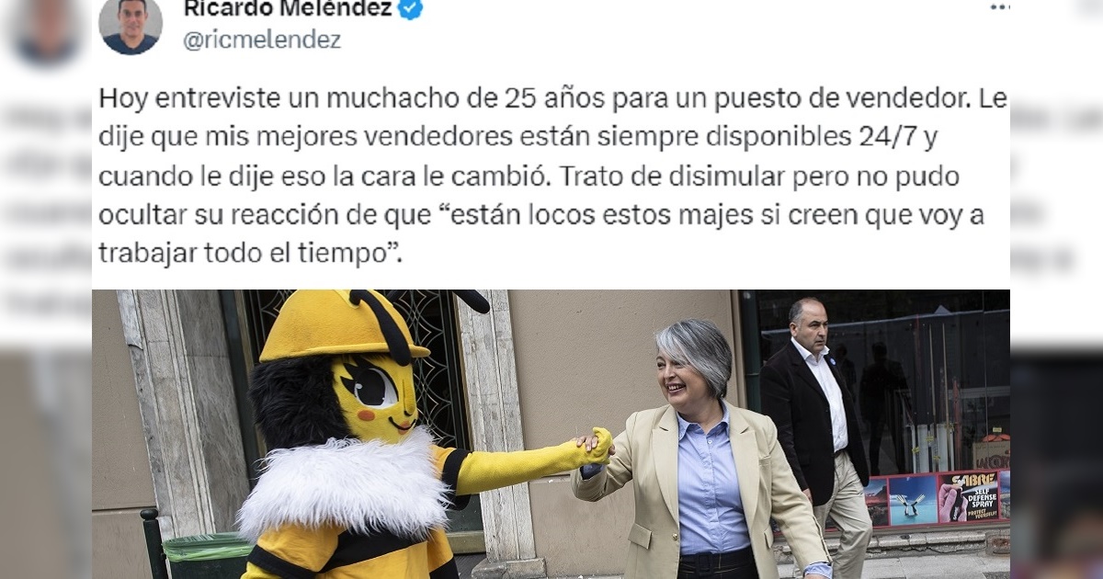Open the attached photo in the tweet
This screenshot has height=579, width=1103.
[x=551, y=435]
